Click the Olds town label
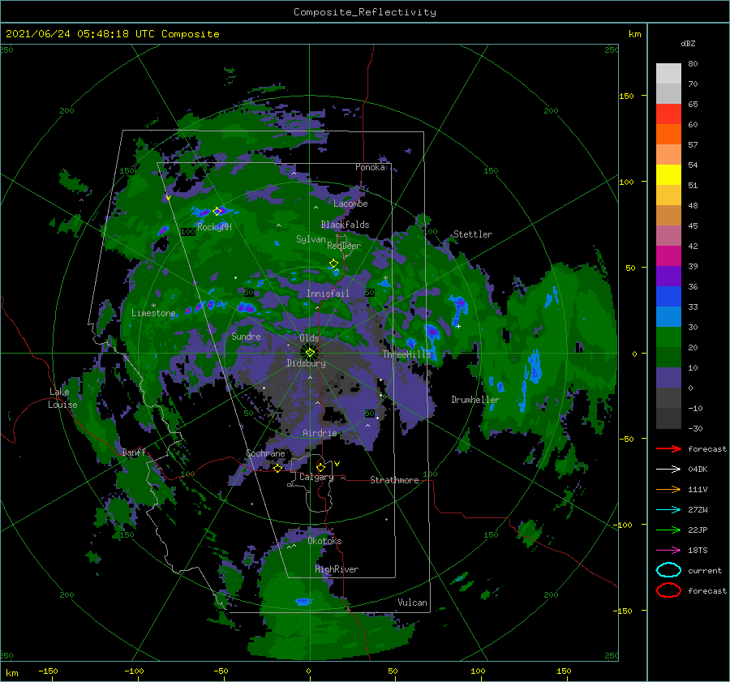730x682 pixels. 309,338
